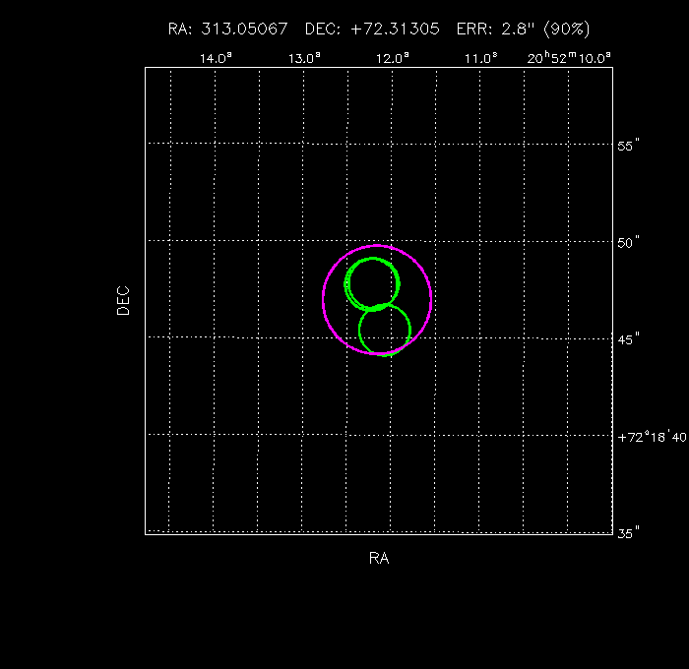Click the center of the upper green circles

(x=371, y=283)
